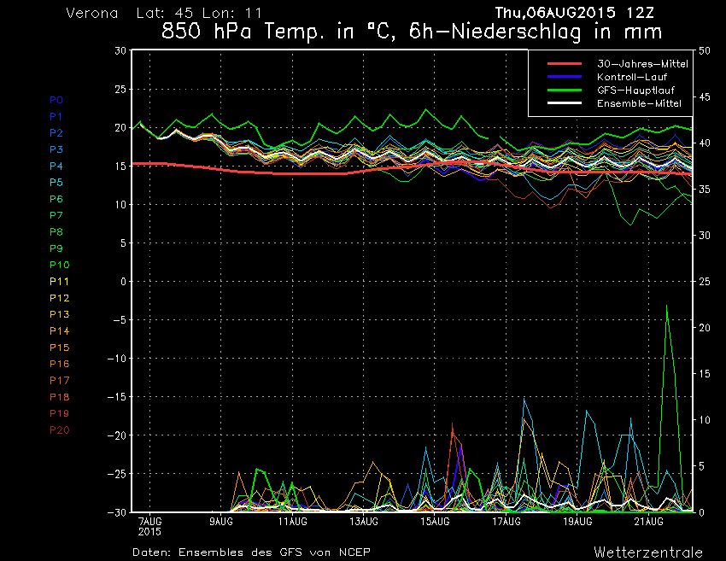
Task: Click the '40' precipitation axis value
Action: tap(705, 143)
